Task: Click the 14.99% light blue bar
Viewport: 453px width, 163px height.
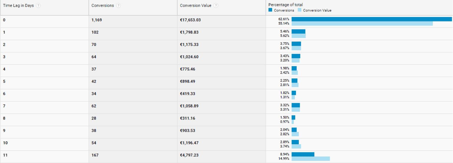Action: click(x=311, y=159)
